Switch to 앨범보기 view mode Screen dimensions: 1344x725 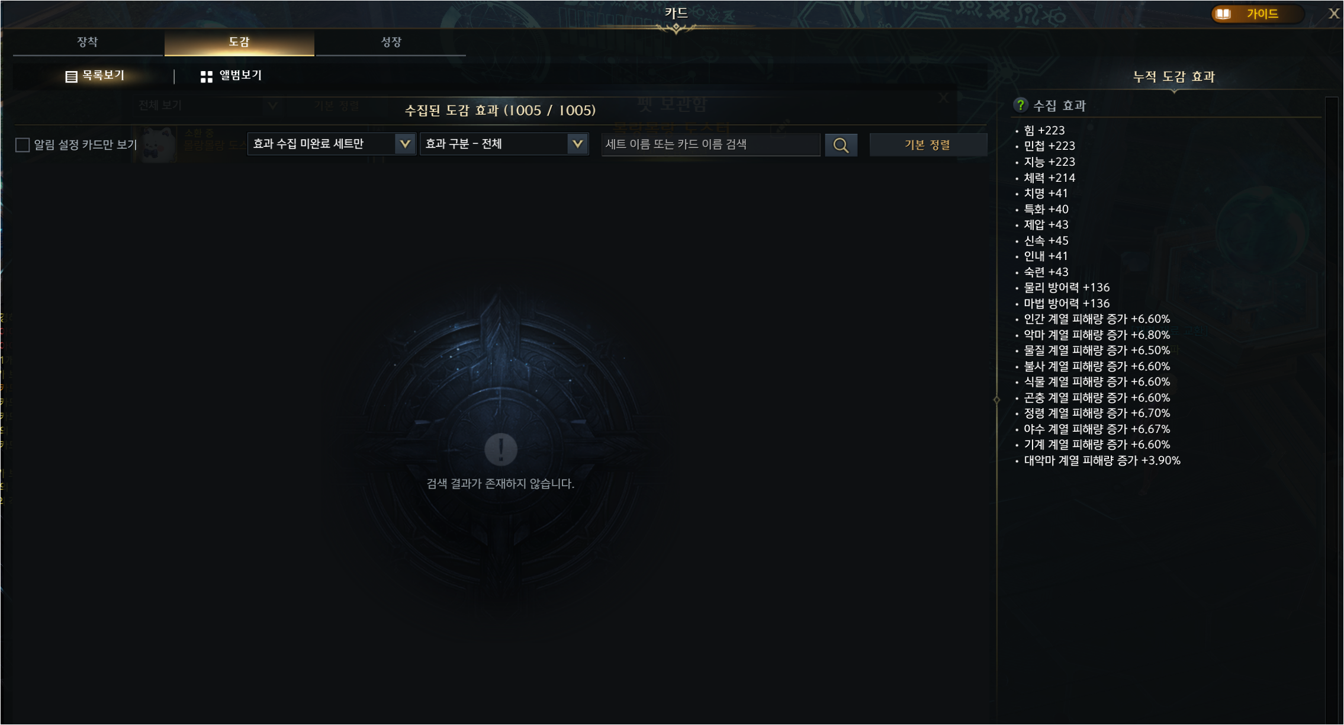(231, 76)
